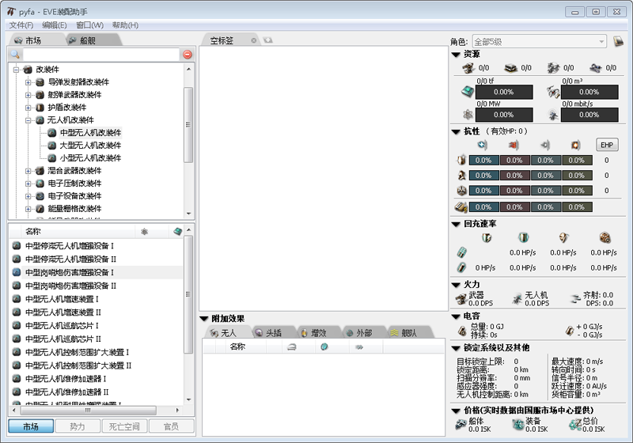Close the 空标签 tab with its x icon
Image resolution: width=633 pixels, height=443 pixels.
click(x=254, y=40)
